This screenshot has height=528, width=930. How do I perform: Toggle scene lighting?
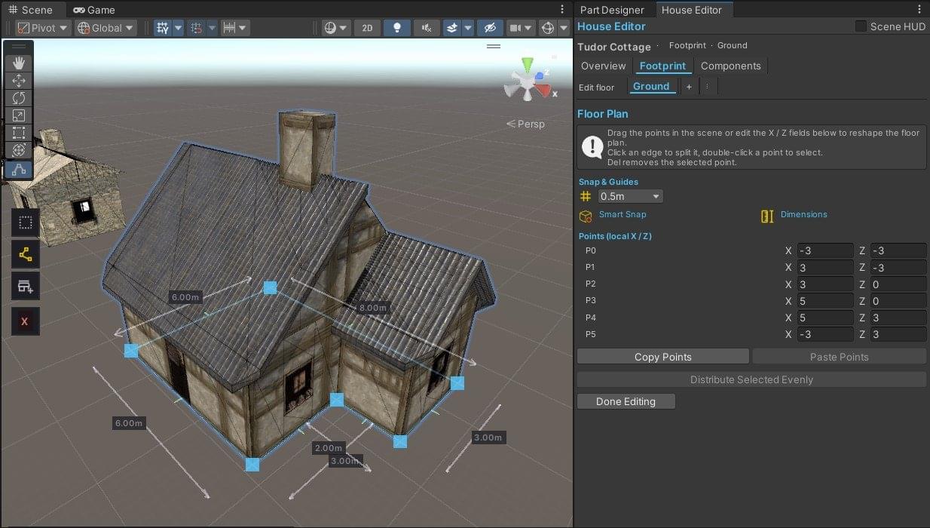[x=397, y=28]
